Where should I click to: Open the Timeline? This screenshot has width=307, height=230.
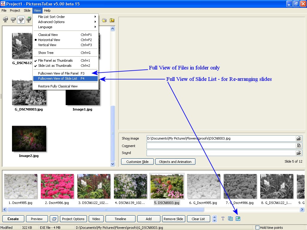(121, 219)
